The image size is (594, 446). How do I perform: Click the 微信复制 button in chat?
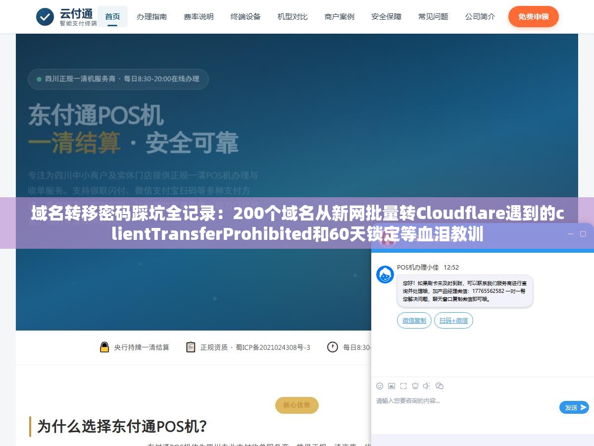414,321
